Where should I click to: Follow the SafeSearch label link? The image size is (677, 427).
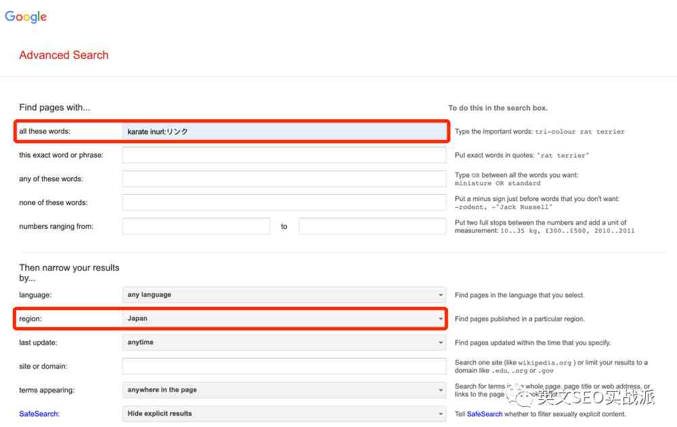coord(39,413)
